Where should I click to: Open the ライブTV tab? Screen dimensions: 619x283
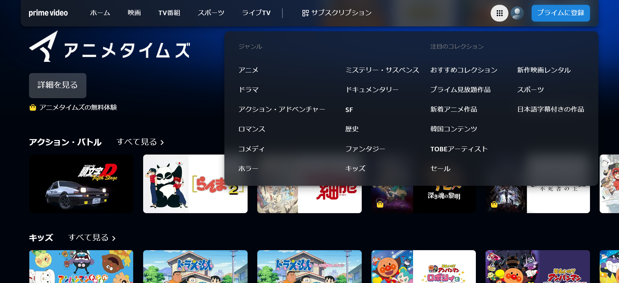click(x=256, y=13)
